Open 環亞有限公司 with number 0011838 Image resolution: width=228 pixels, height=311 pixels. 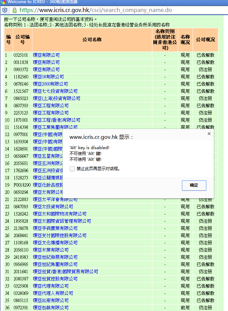point(46,62)
